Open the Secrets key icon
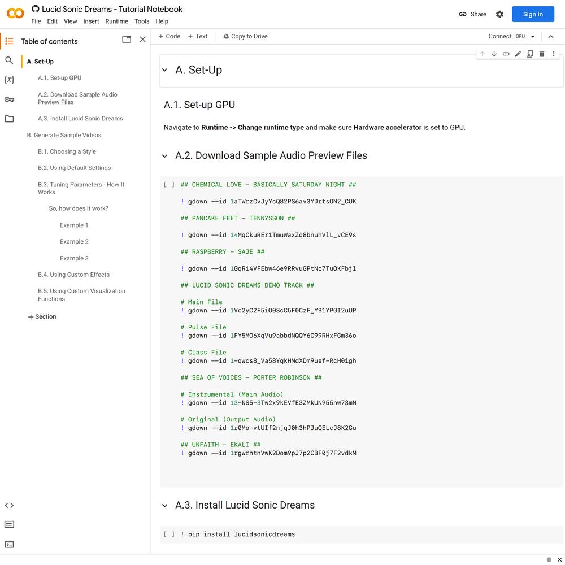The height and width of the screenshot is (565, 565). [10, 99]
